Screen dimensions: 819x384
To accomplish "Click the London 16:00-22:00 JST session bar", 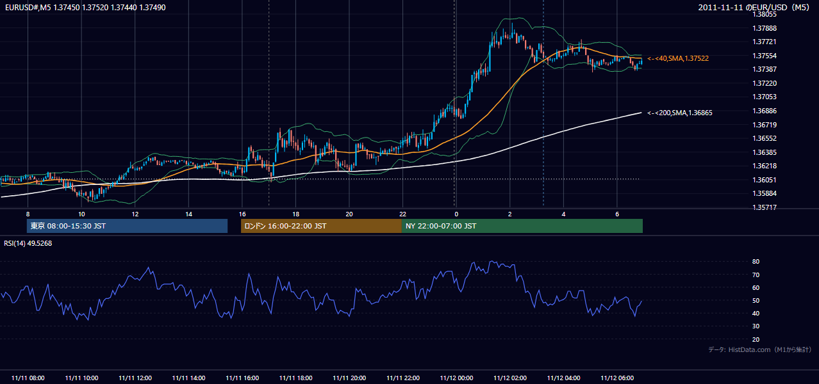I will point(321,226).
